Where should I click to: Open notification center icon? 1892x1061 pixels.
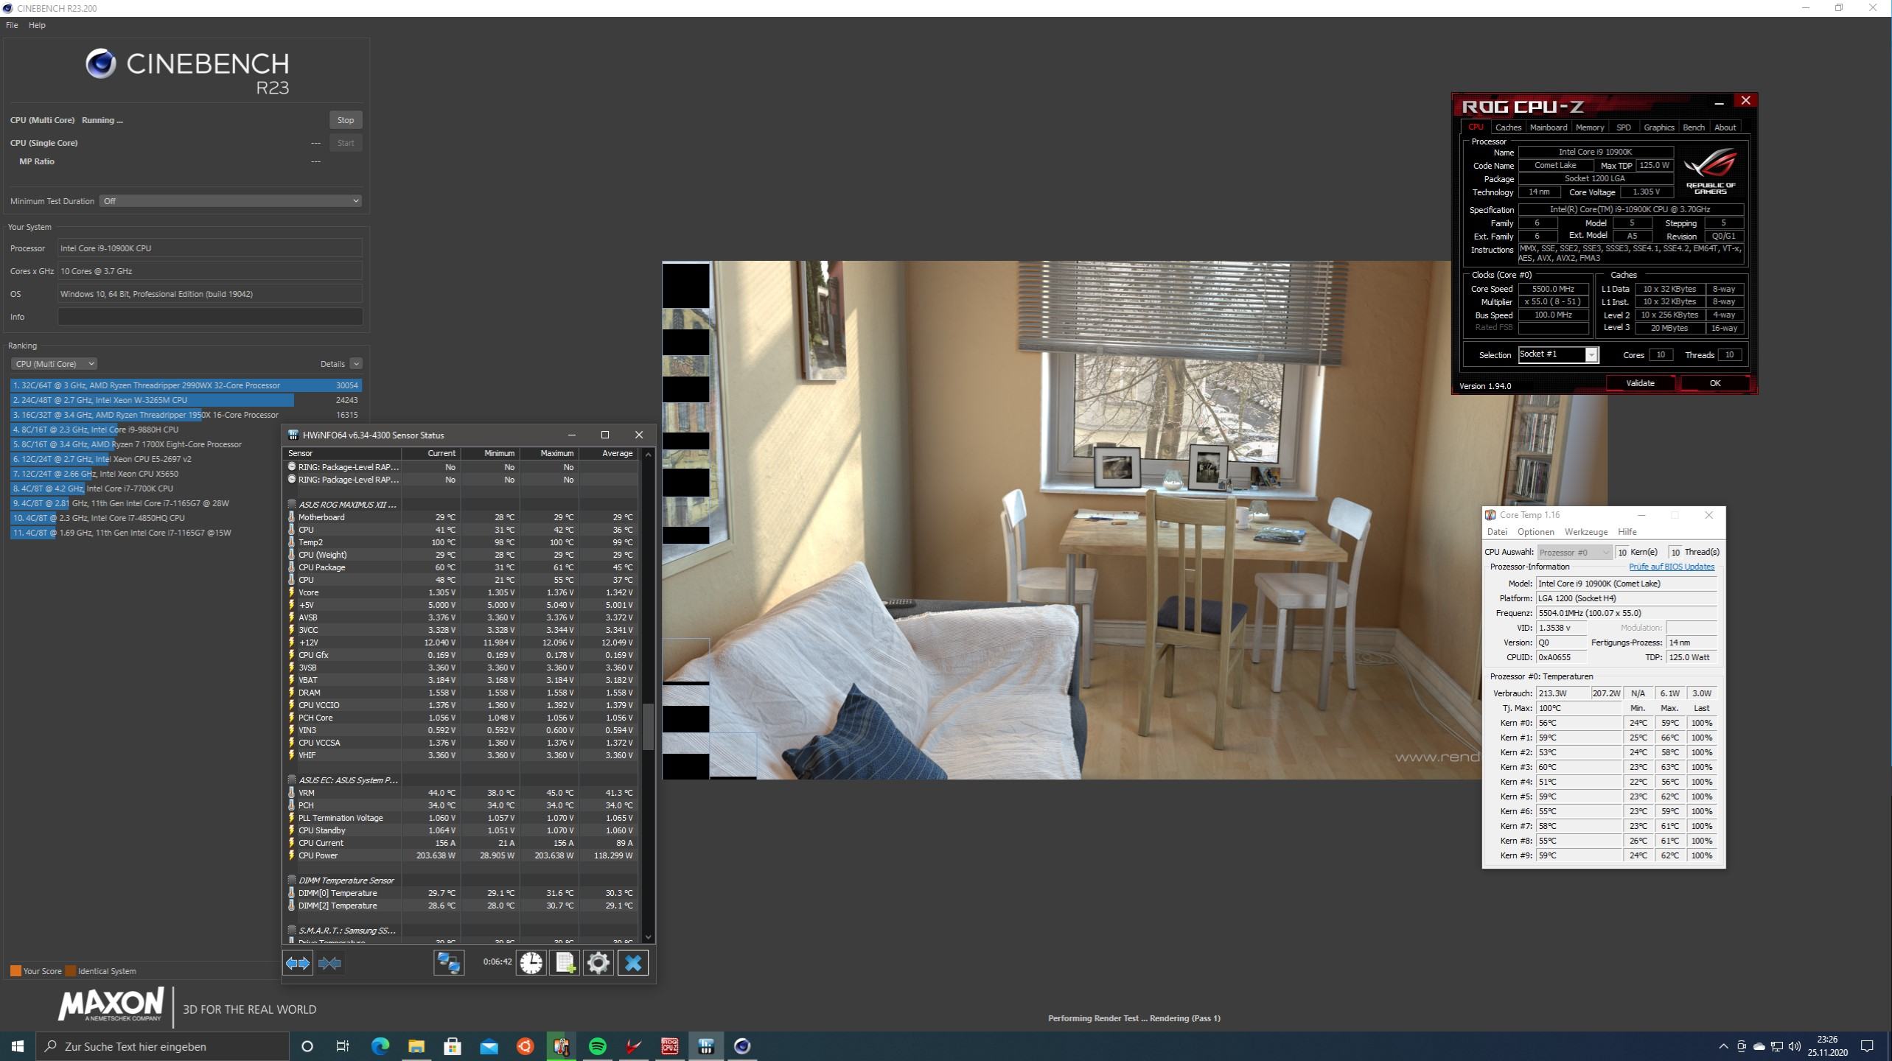pos(1867,1046)
